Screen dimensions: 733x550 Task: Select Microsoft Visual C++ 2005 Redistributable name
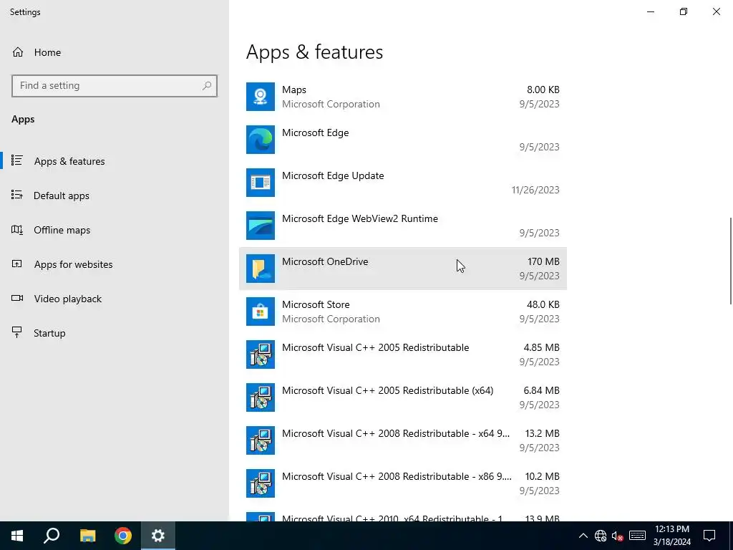click(x=375, y=347)
